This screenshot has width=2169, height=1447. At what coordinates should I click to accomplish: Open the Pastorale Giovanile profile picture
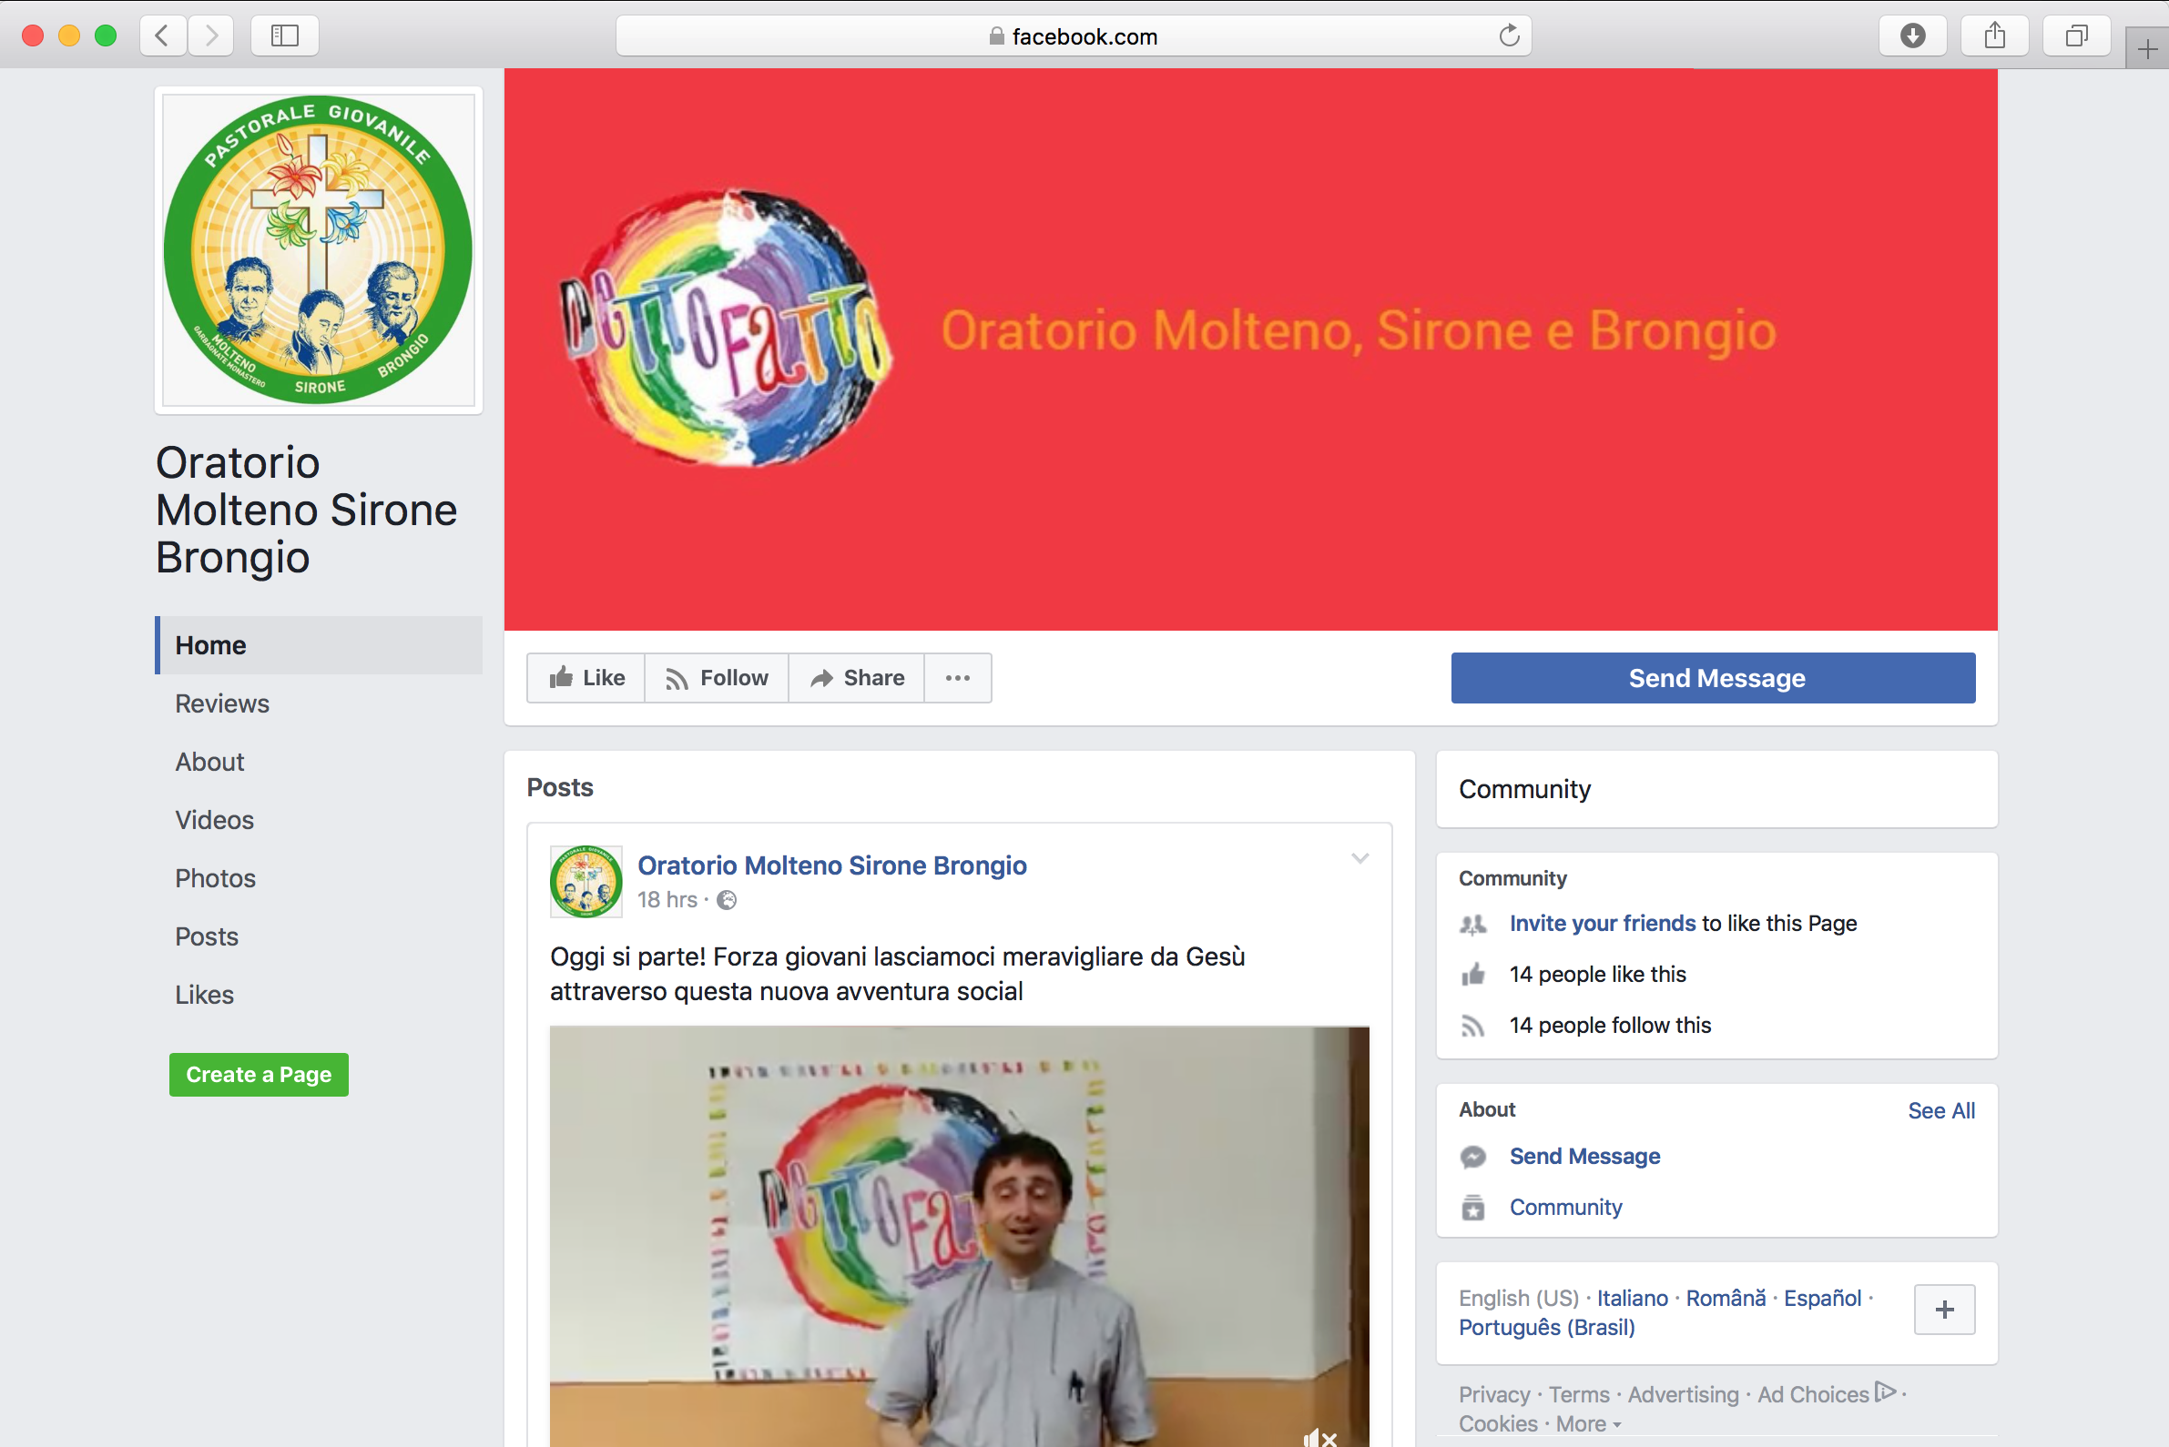coord(319,250)
